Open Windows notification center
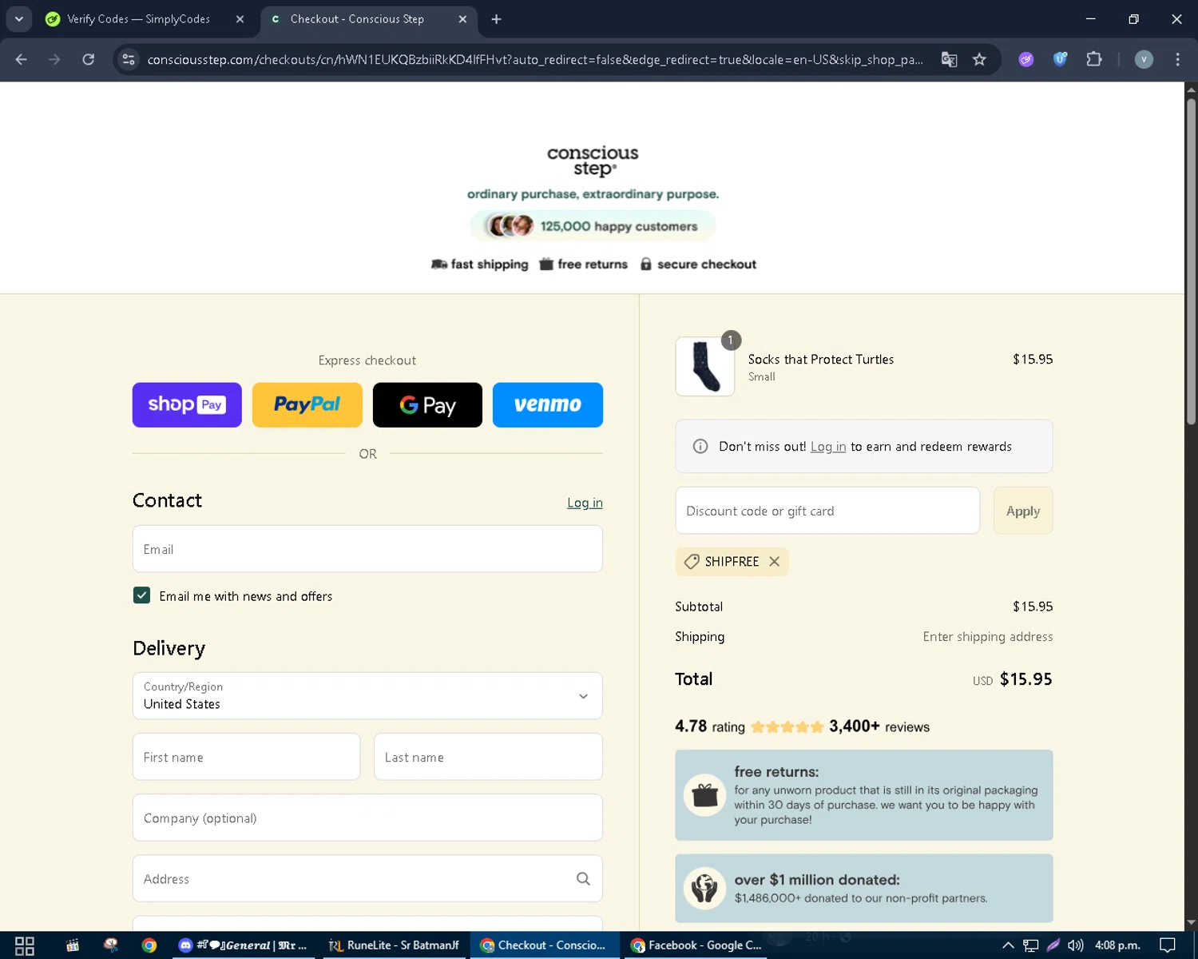 click(x=1168, y=945)
